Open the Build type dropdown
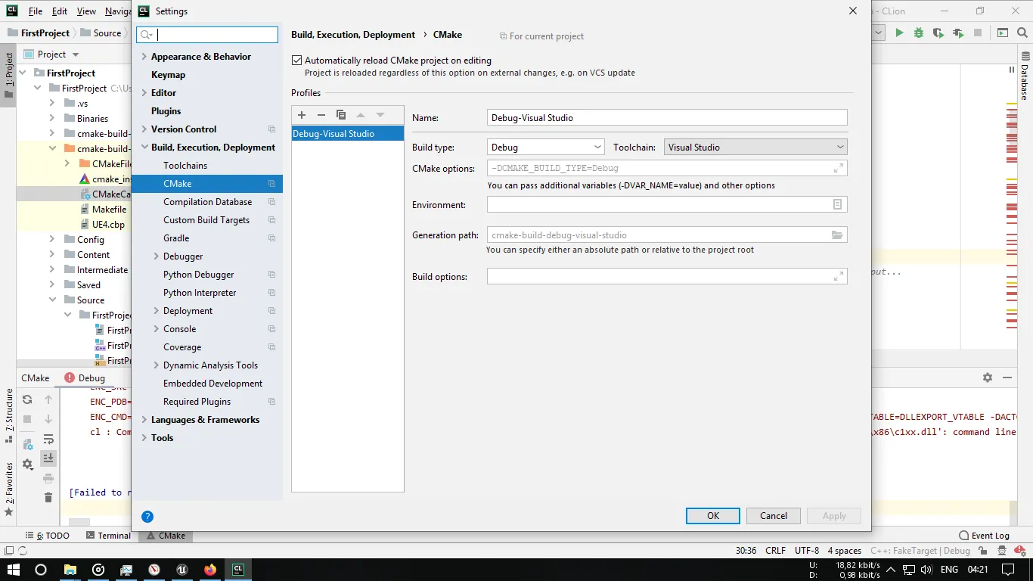Screen dimensions: 1033x581 (546, 148)
